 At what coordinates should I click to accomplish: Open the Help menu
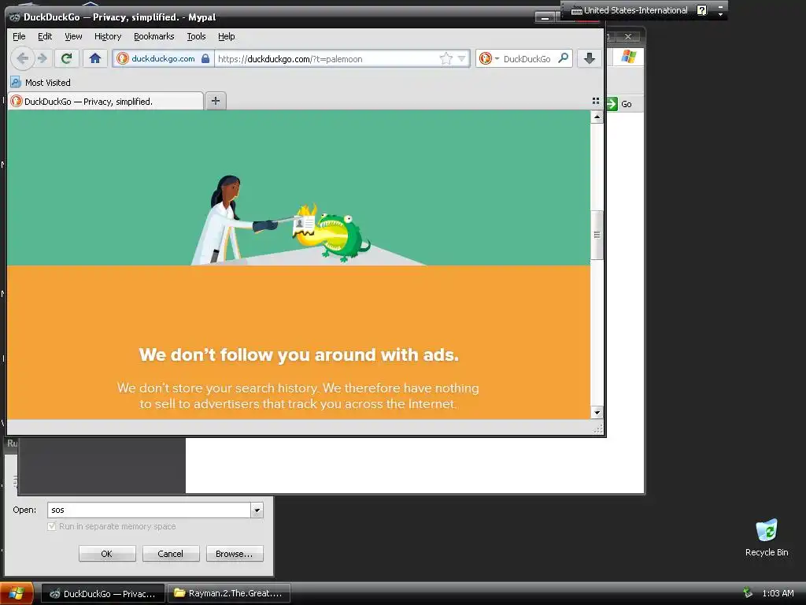[226, 36]
